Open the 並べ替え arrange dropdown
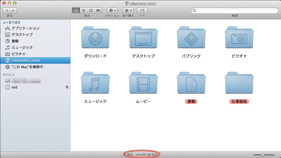Image resolution: width=281 pixels, height=158 pixels. coord(128,10)
